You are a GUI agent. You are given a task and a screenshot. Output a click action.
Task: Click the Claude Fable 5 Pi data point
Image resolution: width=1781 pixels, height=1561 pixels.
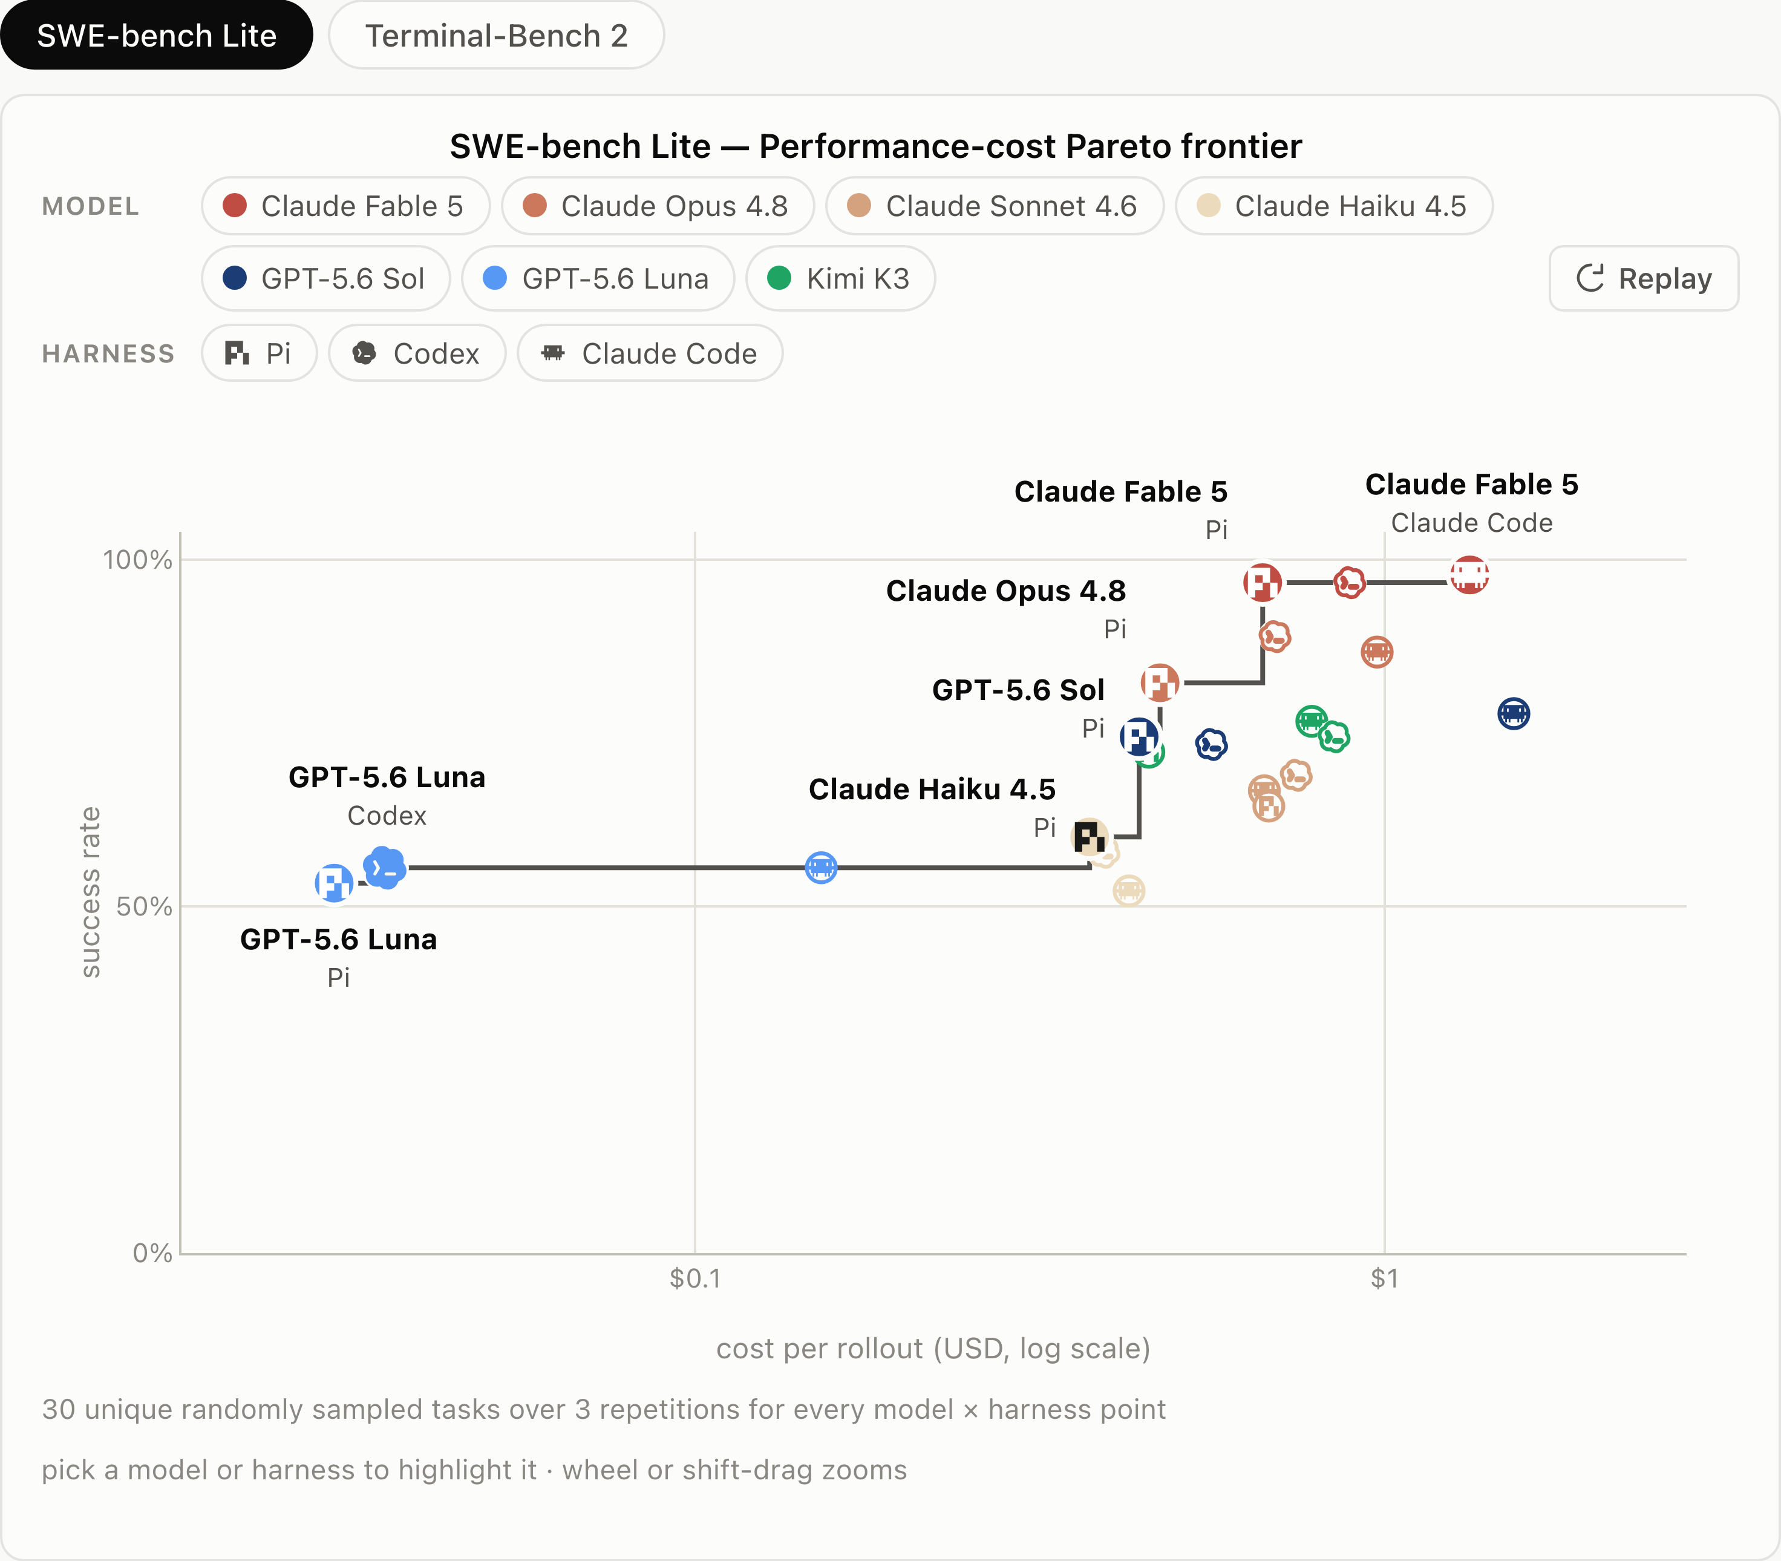tap(1262, 582)
